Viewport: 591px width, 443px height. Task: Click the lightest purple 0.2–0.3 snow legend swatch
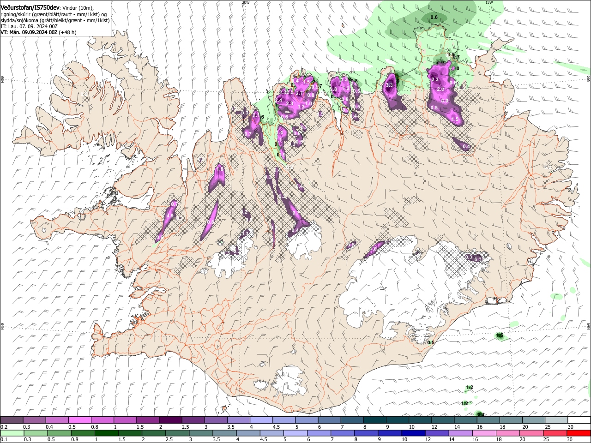point(12,420)
